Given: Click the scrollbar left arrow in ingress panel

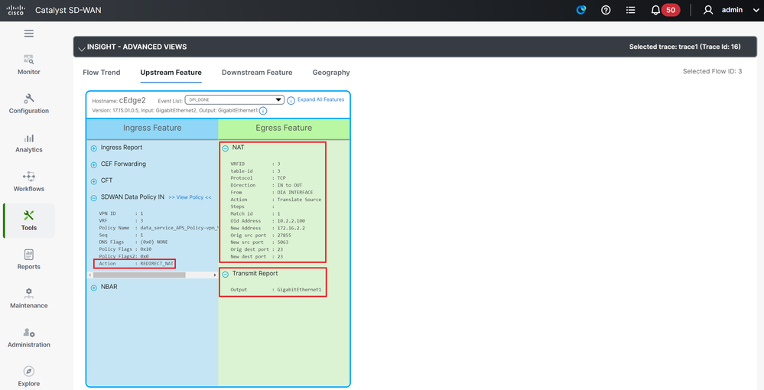Looking at the screenshot, I should click(x=89, y=275).
